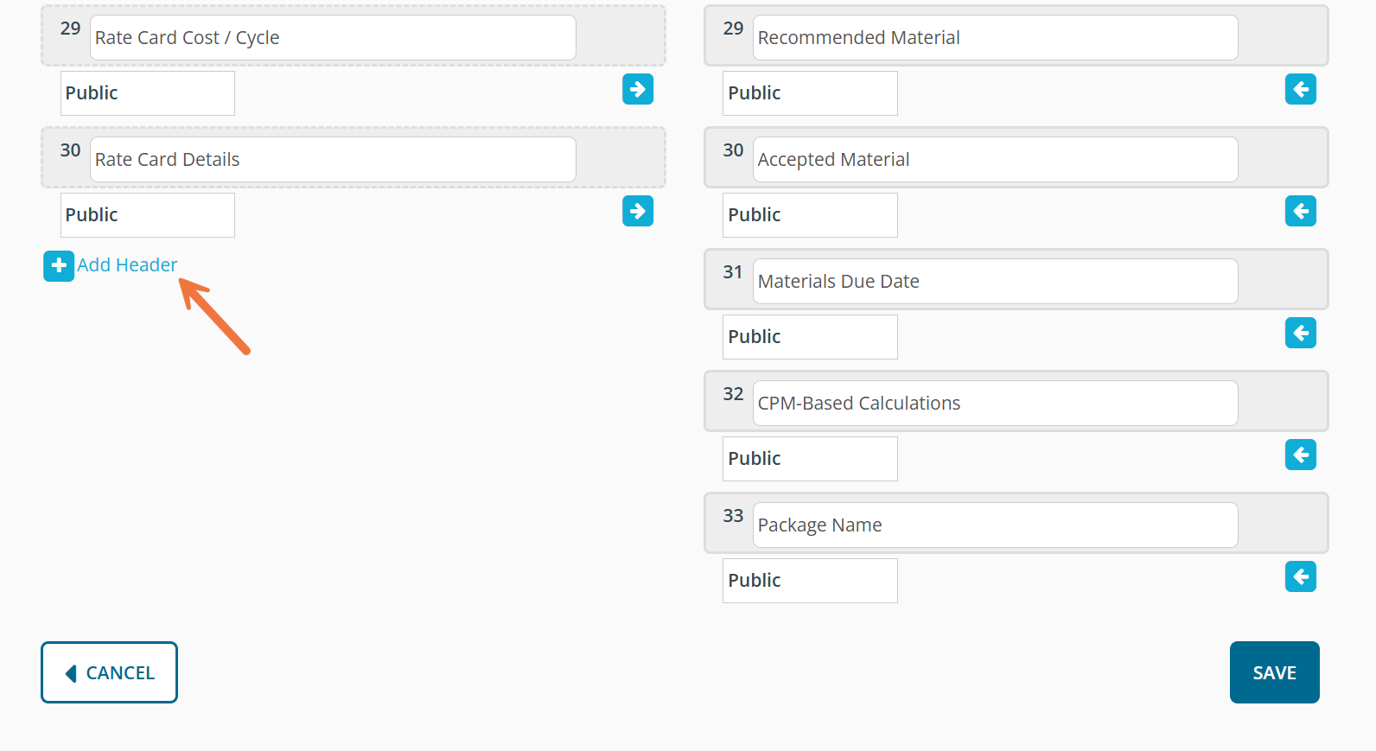This screenshot has width=1376, height=751.
Task: Click into CPM-Based Calculations text field
Action: (995, 404)
